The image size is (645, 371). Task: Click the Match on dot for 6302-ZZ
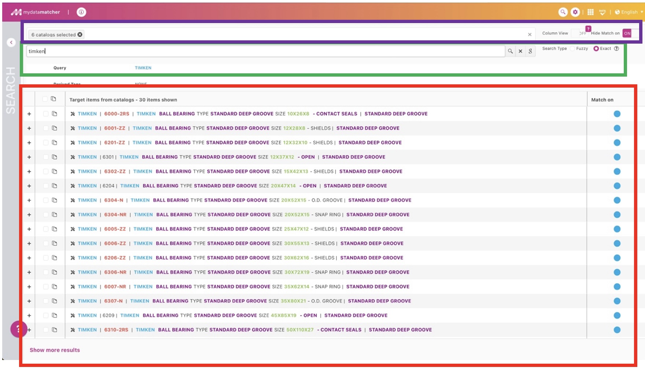pyautogui.click(x=617, y=171)
